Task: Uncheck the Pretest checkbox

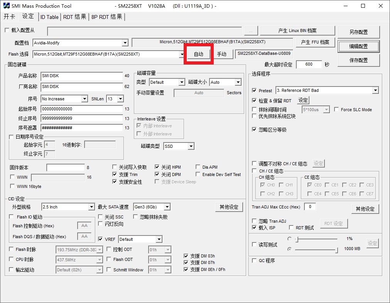Action: click(254, 91)
